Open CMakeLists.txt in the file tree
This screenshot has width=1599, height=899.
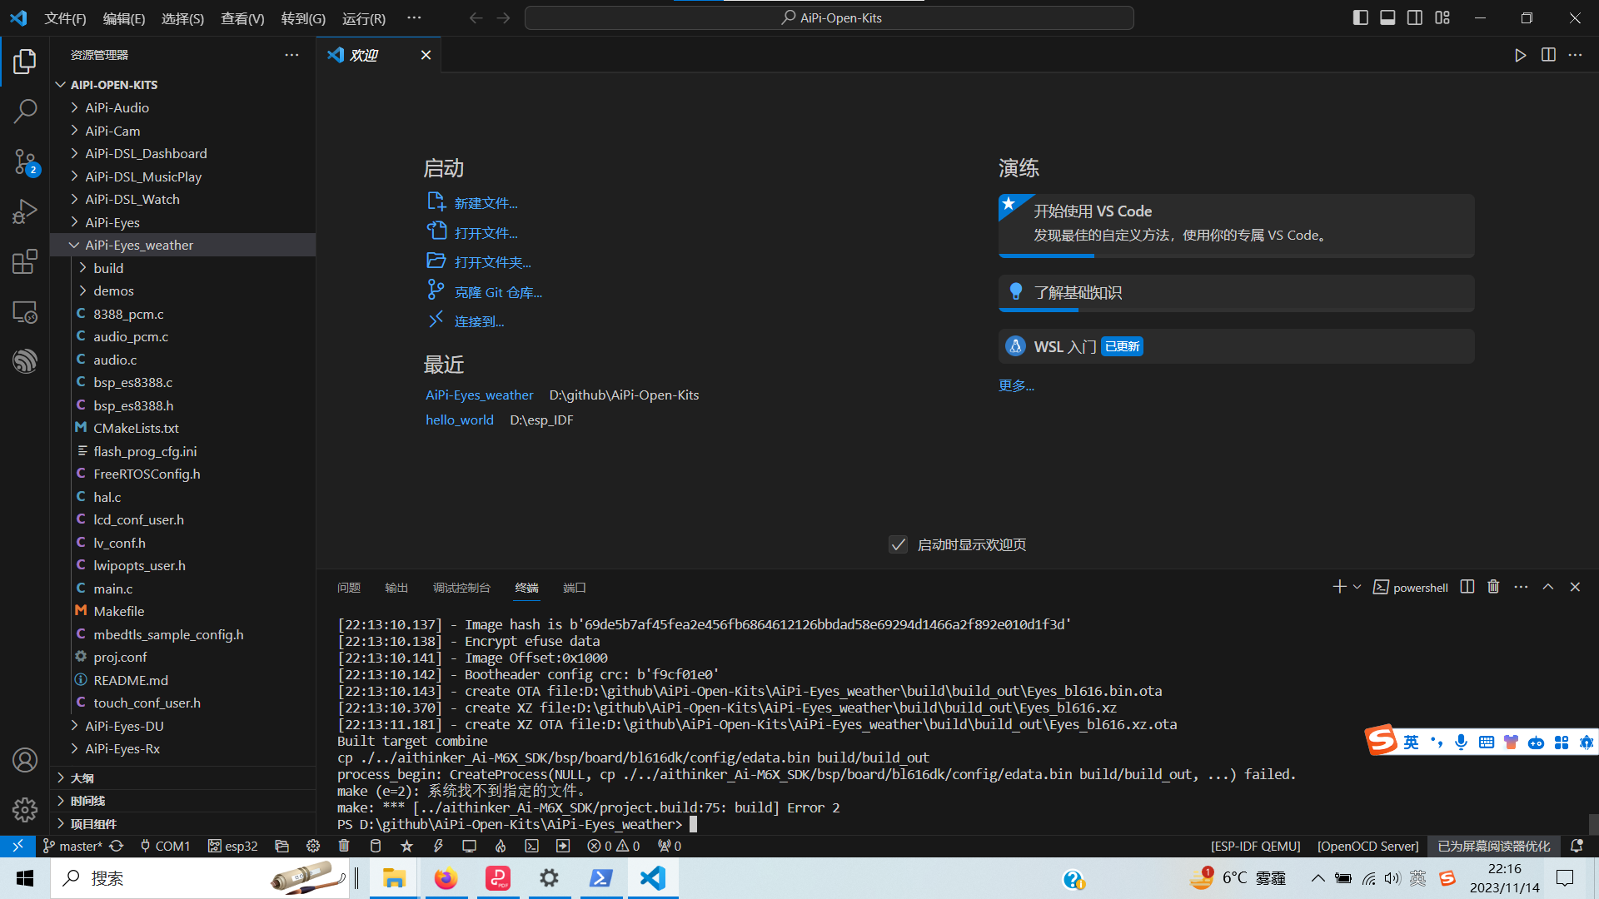tap(136, 428)
